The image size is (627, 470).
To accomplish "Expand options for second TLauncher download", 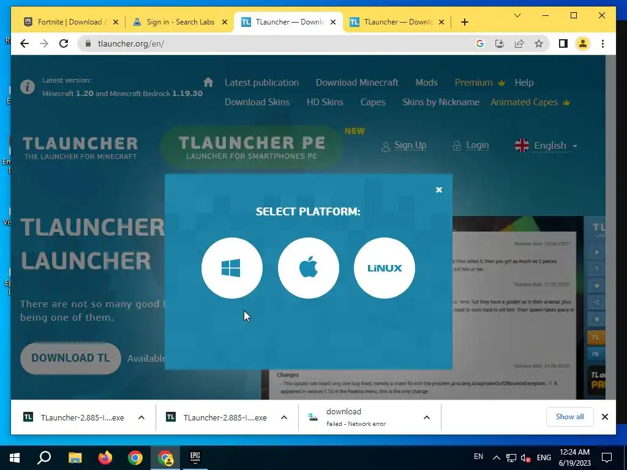I will (284, 417).
